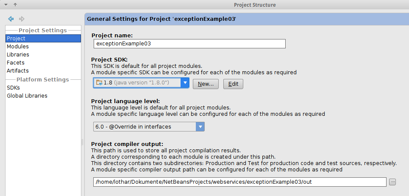Click the Edit SDK button
The width and height of the screenshot is (409, 196).
[x=233, y=84]
